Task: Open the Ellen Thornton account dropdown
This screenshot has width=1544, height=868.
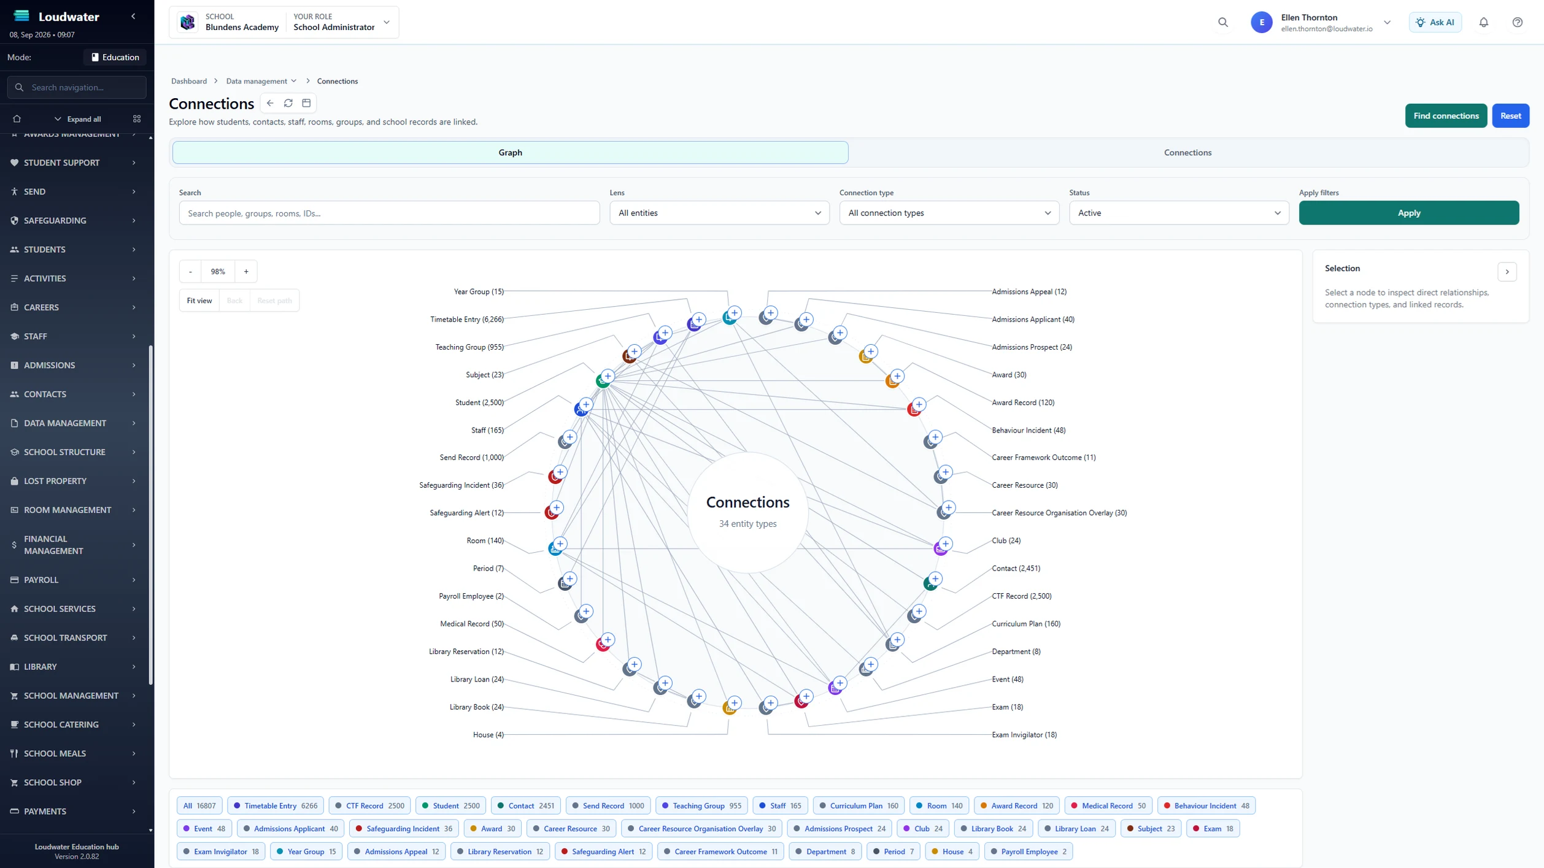Action: tap(1321, 22)
